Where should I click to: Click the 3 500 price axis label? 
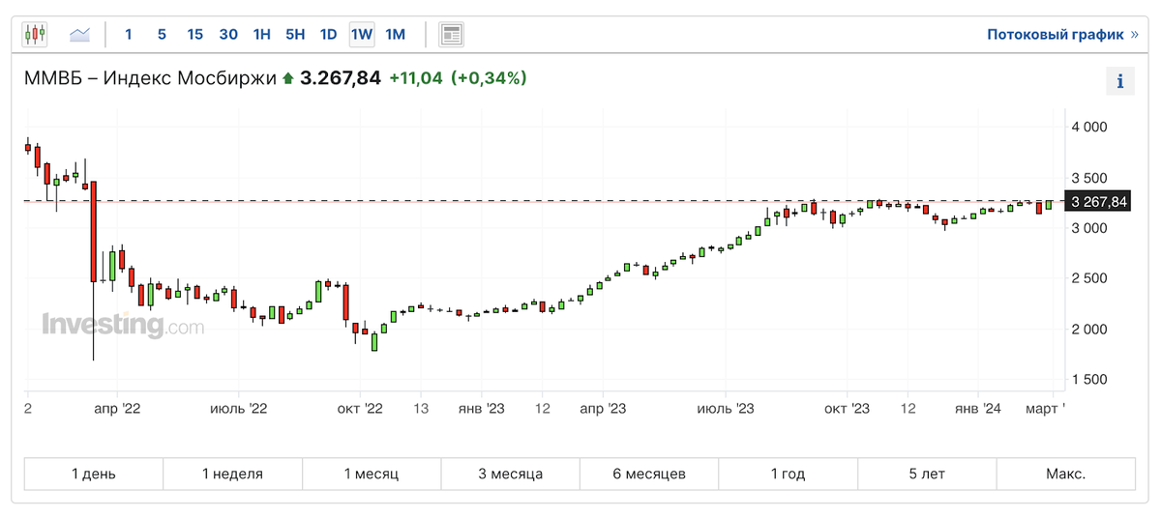(1088, 178)
